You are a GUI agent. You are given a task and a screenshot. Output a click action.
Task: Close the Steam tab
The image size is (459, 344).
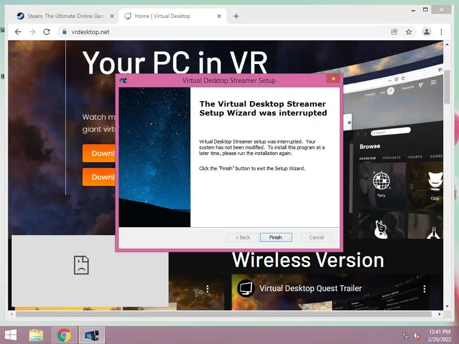pyautogui.click(x=112, y=16)
